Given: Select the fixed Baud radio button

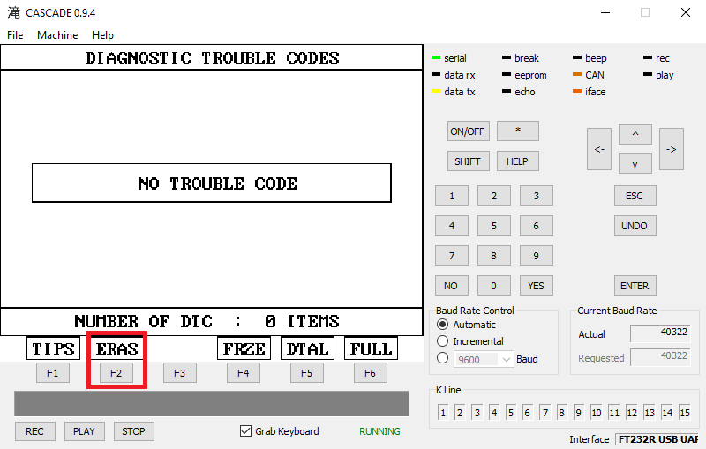Looking at the screenshot, I should [443, 358].
